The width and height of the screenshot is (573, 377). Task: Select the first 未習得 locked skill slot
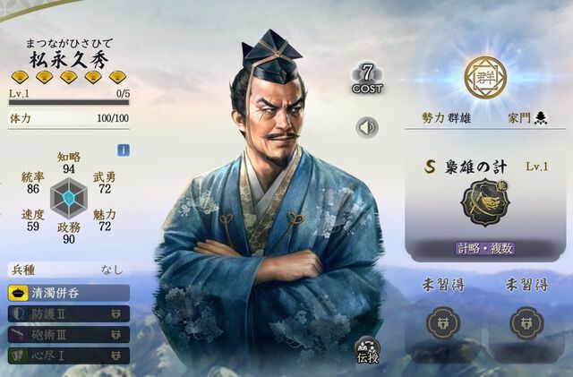(x=443, y=323)
